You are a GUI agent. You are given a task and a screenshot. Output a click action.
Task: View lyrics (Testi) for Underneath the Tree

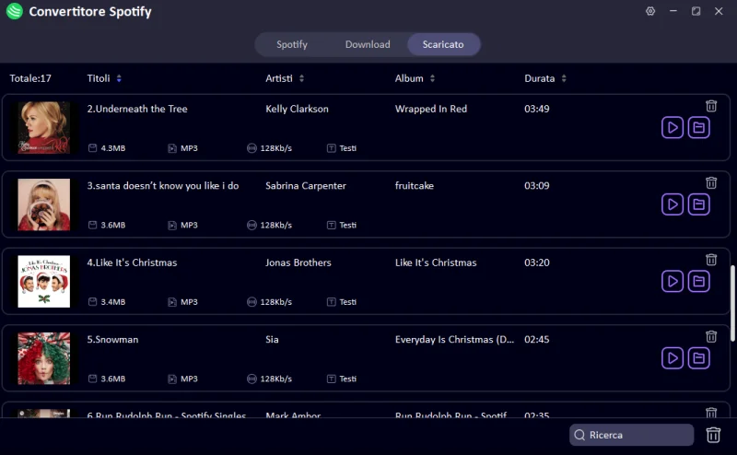tap(342, 148)
